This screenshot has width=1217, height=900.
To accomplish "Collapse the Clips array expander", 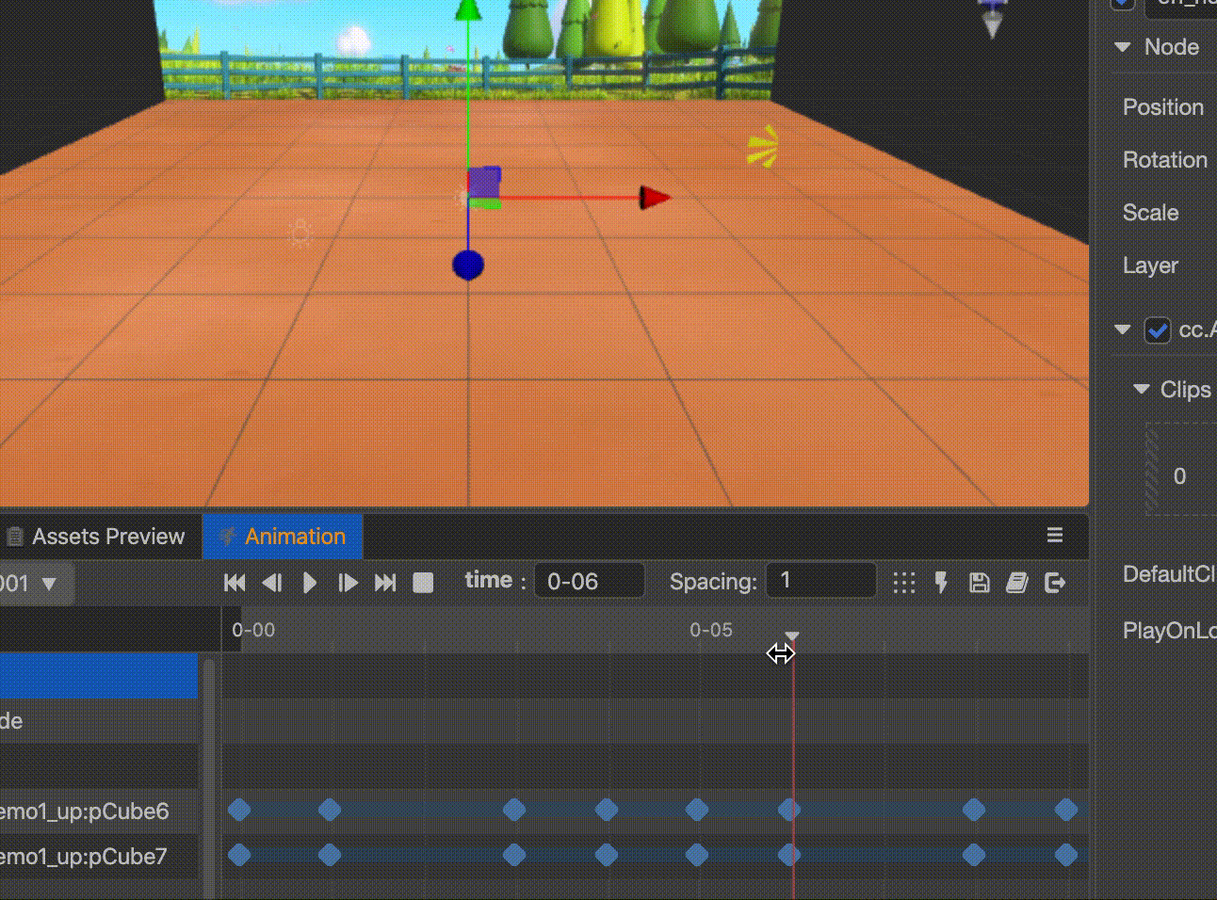I will pyautogui.click(x=1141, y=389).
